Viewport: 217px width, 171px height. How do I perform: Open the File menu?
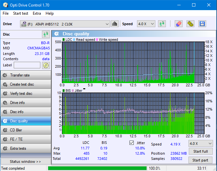coord(6,13)
